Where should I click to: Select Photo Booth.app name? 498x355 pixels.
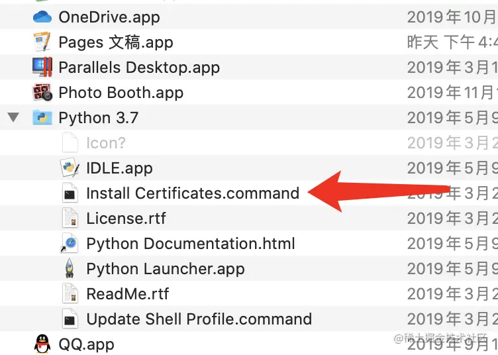point(121,93)
